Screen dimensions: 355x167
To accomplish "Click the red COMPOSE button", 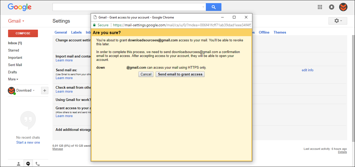I will (23, 33).
